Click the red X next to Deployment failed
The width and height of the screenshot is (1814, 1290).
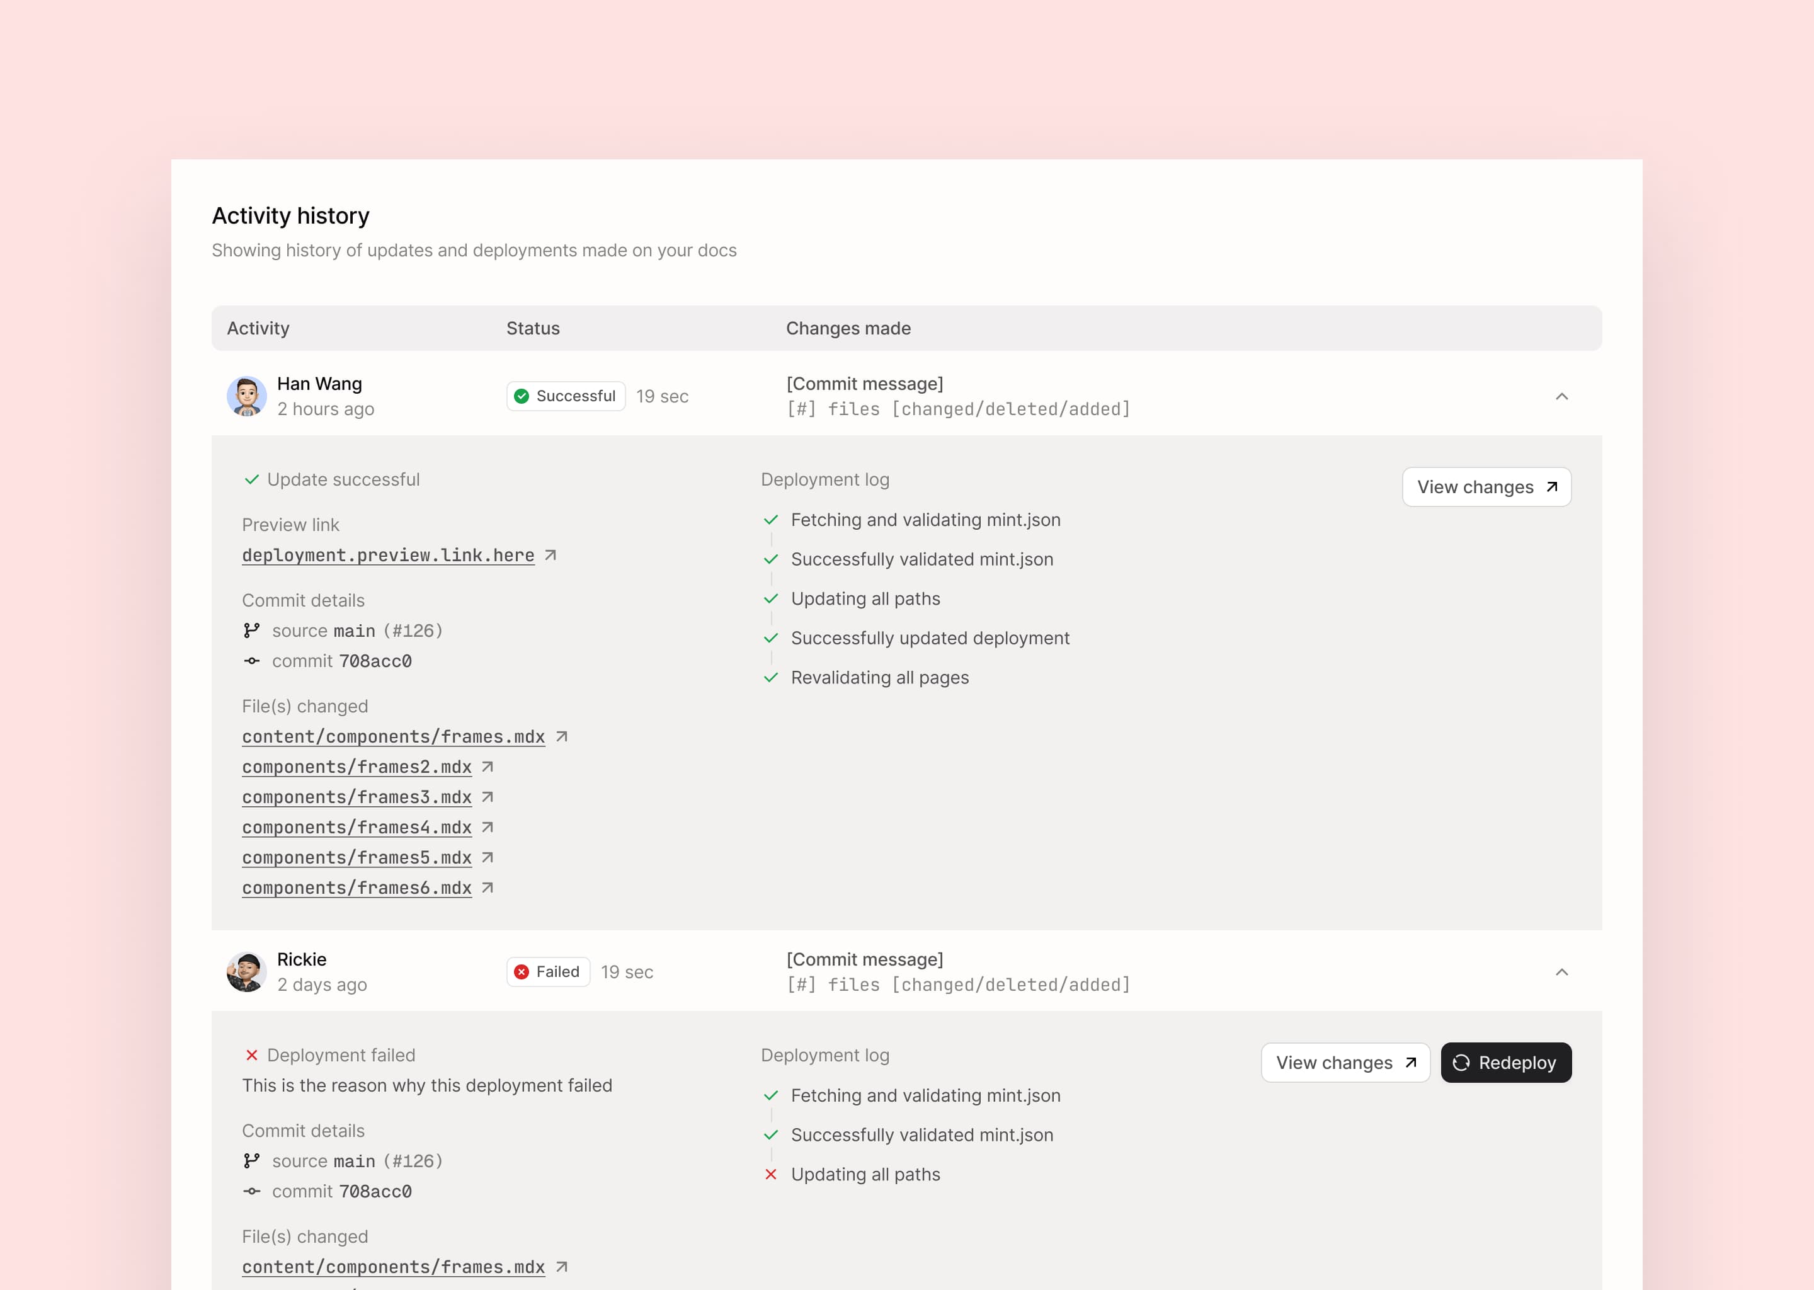[x=252, y=1055]
